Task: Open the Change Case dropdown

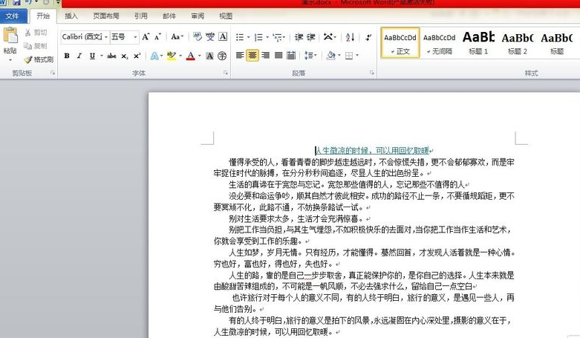Action: point(177,36)
